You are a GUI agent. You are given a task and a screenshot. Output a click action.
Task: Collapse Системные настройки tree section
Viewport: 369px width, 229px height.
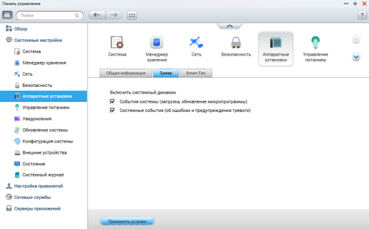click(x=38, y=40)
